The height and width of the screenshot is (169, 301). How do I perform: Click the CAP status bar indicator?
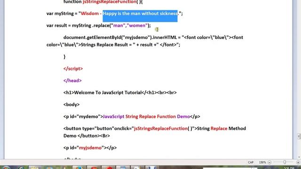[x=251, y=162]
